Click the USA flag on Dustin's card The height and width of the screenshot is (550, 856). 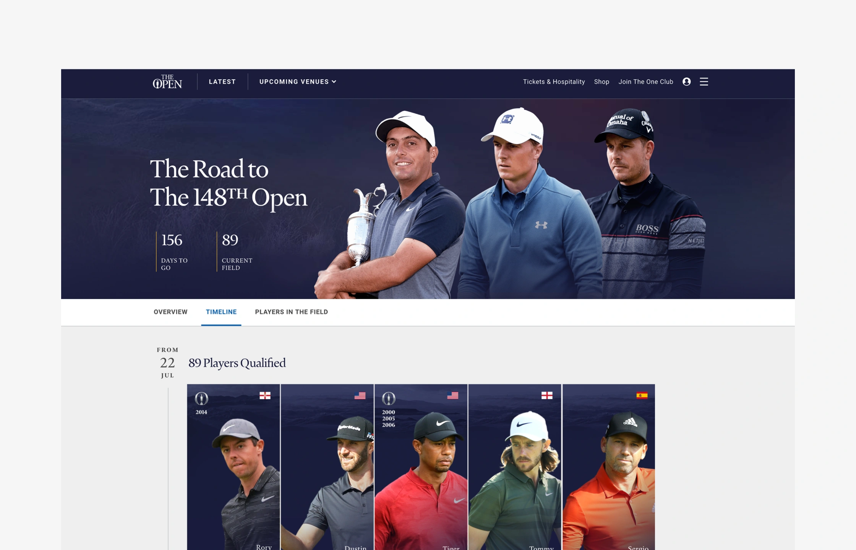tap(360, 395)
